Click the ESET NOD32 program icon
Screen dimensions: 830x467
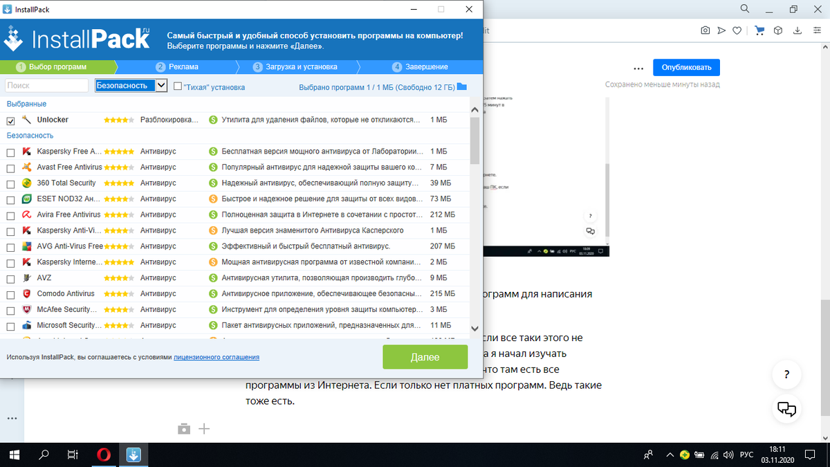pos(26,199)
